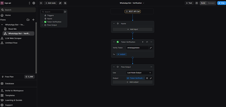Viewport: 226px width, 107px height.
Task: Click the Test button
Action: coord(189,3)
